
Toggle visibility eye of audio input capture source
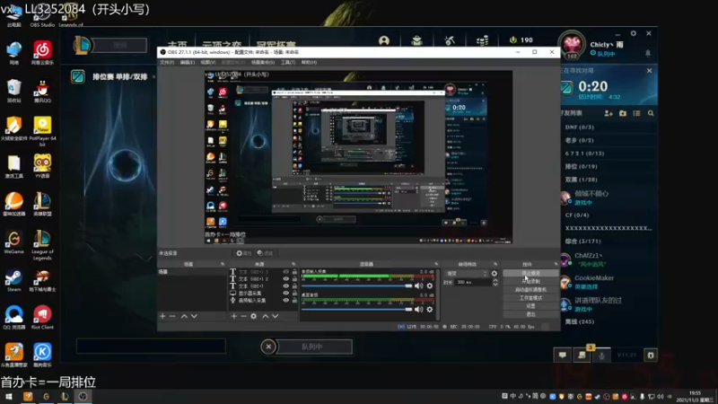coord(285,301)
